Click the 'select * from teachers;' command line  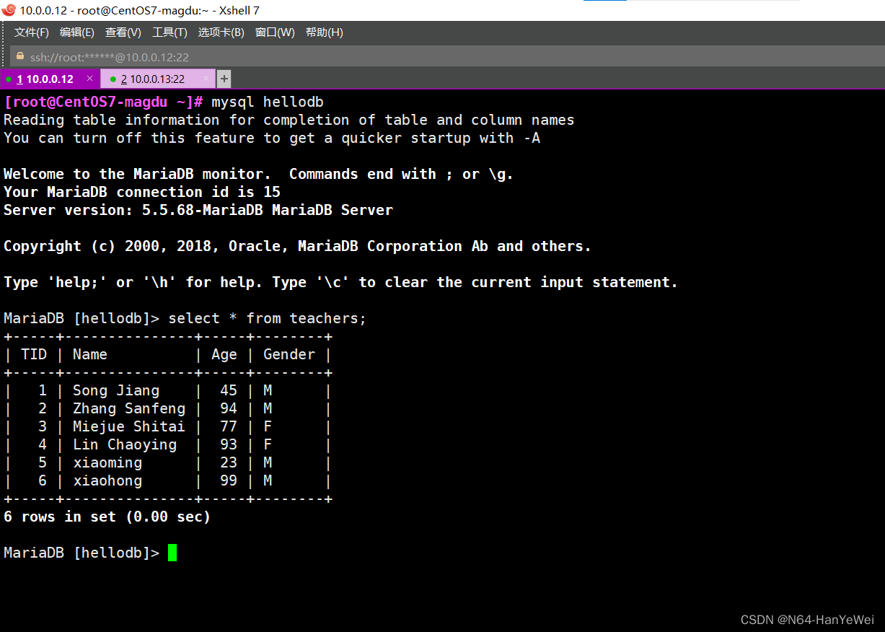pyautogui.click(x=267, y=318)
